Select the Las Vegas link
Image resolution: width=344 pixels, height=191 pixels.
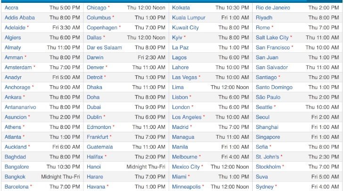[x=184, y=77]
